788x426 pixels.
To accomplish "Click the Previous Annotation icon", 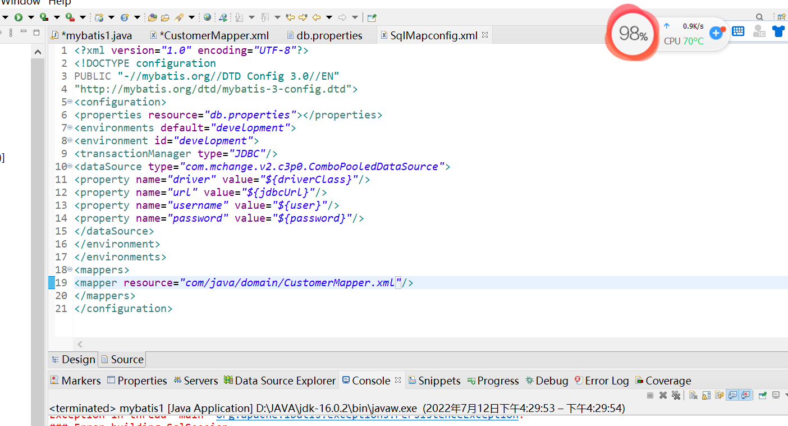I will click(x=264, y=18).
